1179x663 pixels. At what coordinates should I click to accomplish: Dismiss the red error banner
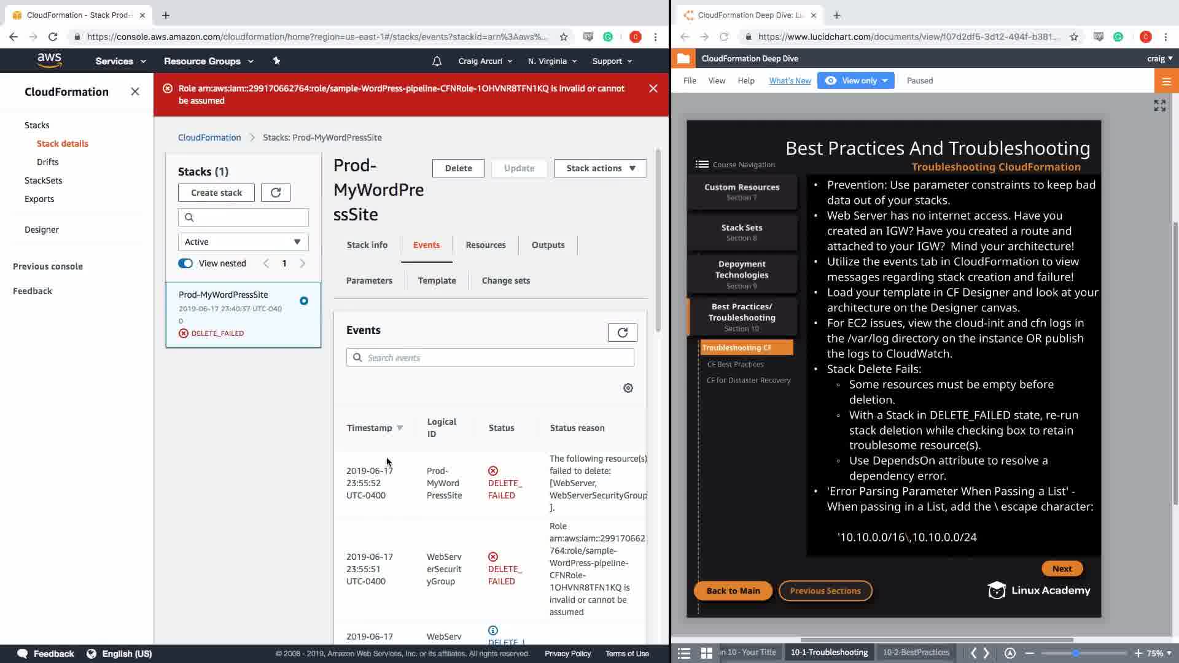coord(653,88)
